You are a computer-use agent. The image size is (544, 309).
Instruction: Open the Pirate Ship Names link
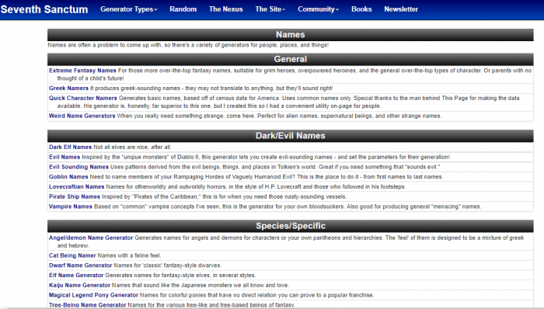click(x=75, y=196)
